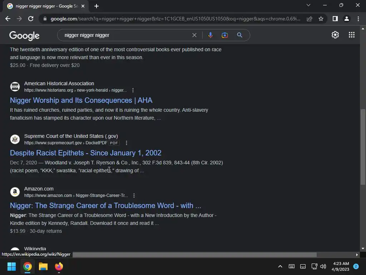Viewport: 366px width, 275px height.
Task: Start a voice search with the microphone
Action: tap(210, 35)
